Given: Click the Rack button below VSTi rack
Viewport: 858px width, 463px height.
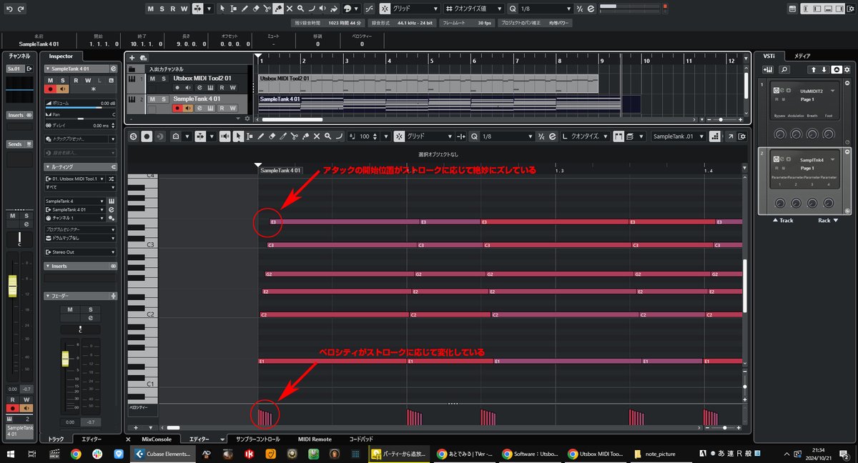Looking at the screenshot, I should [x=827, y=220].
